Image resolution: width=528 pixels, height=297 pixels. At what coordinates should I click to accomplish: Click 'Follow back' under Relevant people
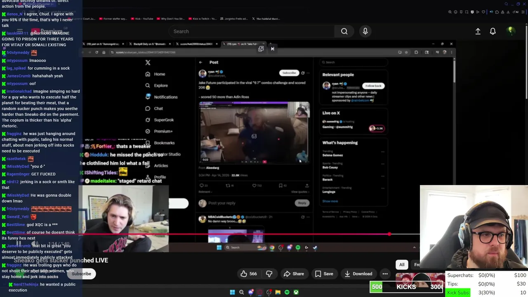pos(373,86)
